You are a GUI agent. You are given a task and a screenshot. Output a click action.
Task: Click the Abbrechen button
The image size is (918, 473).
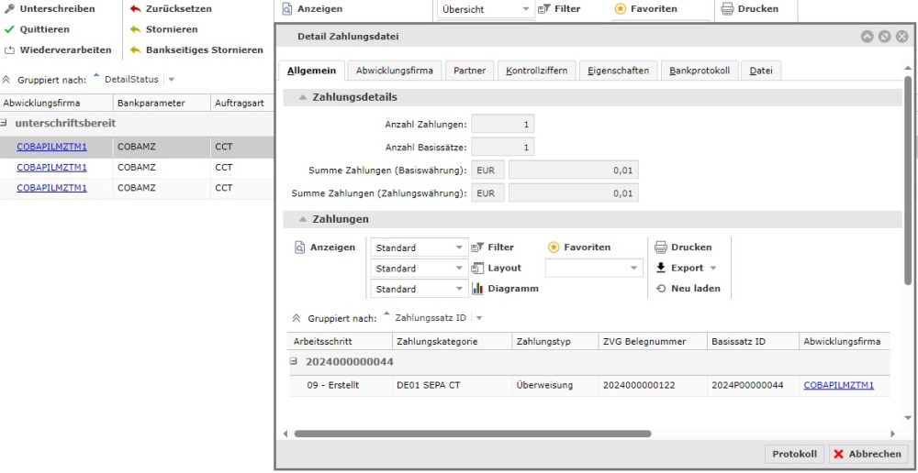(868, 454)
